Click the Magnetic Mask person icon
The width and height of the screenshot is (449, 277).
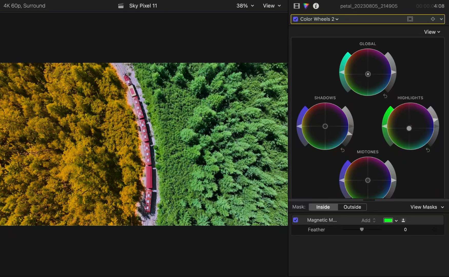[x=403, y=220]
